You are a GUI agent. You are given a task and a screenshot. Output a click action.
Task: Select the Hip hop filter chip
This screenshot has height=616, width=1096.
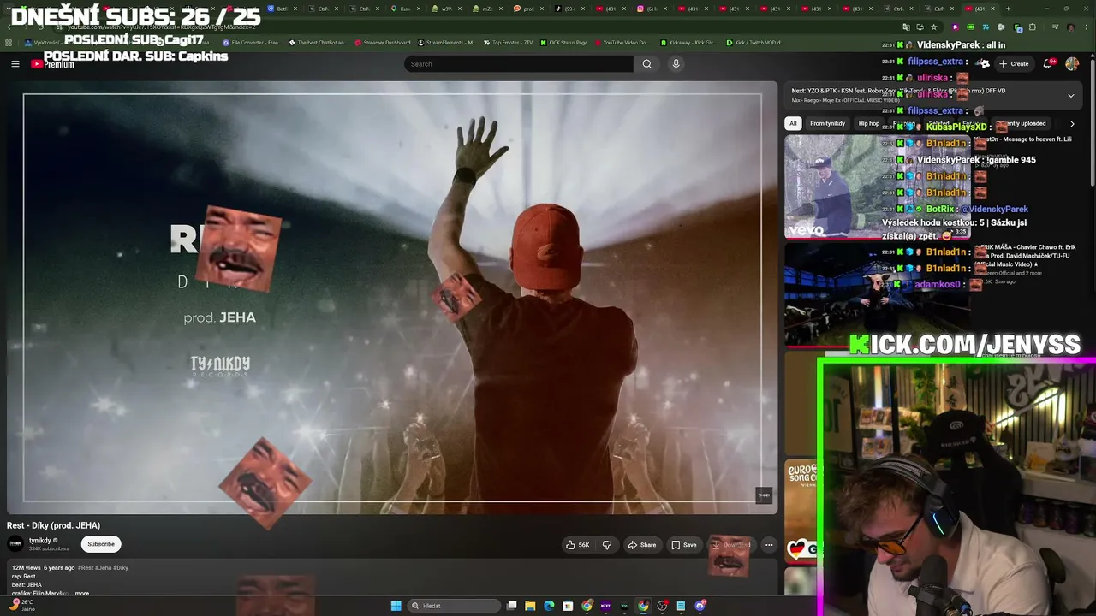[869, 123]
